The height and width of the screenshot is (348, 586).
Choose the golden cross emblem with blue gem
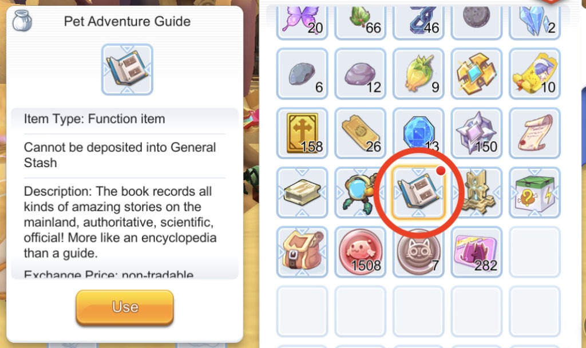[x=477, y=74]
